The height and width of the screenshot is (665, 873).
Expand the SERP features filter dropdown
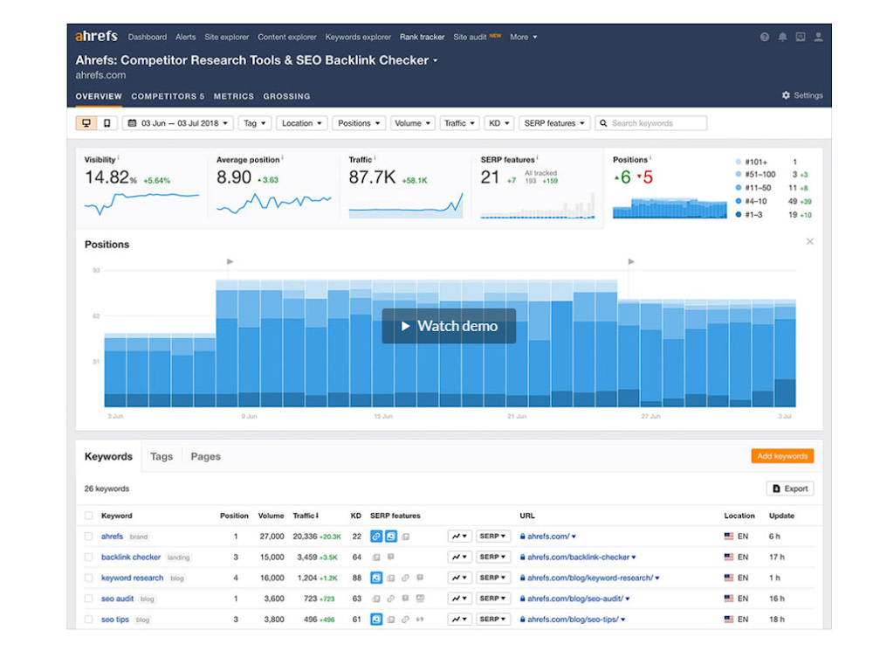pos(554,123)
